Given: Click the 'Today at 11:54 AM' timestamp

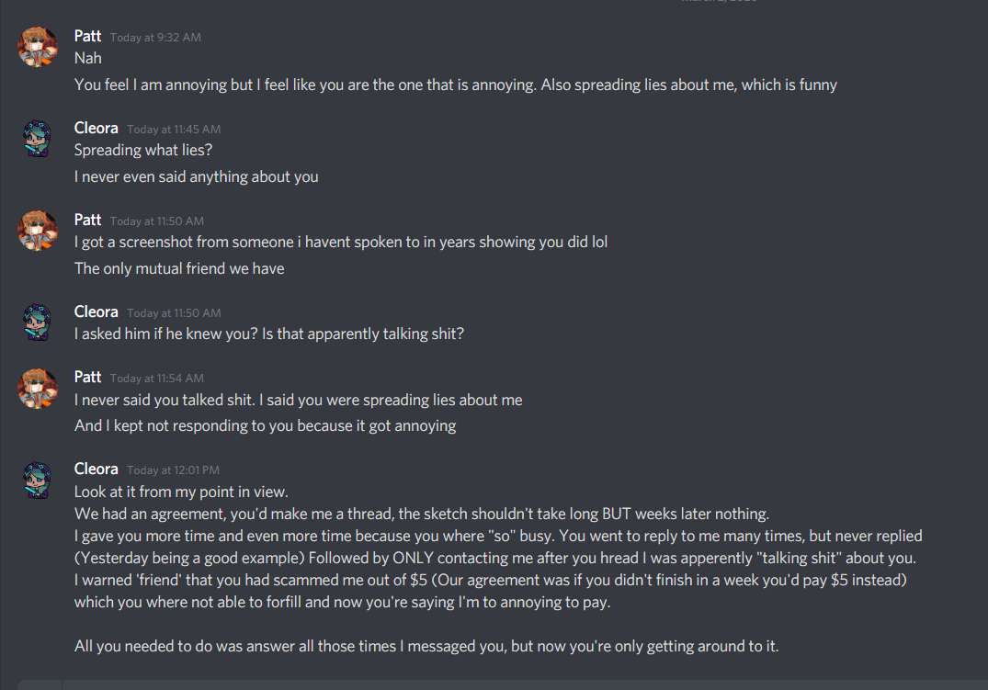Looking at the screenshot, I should pyautogui.click(x=157, y=379).
